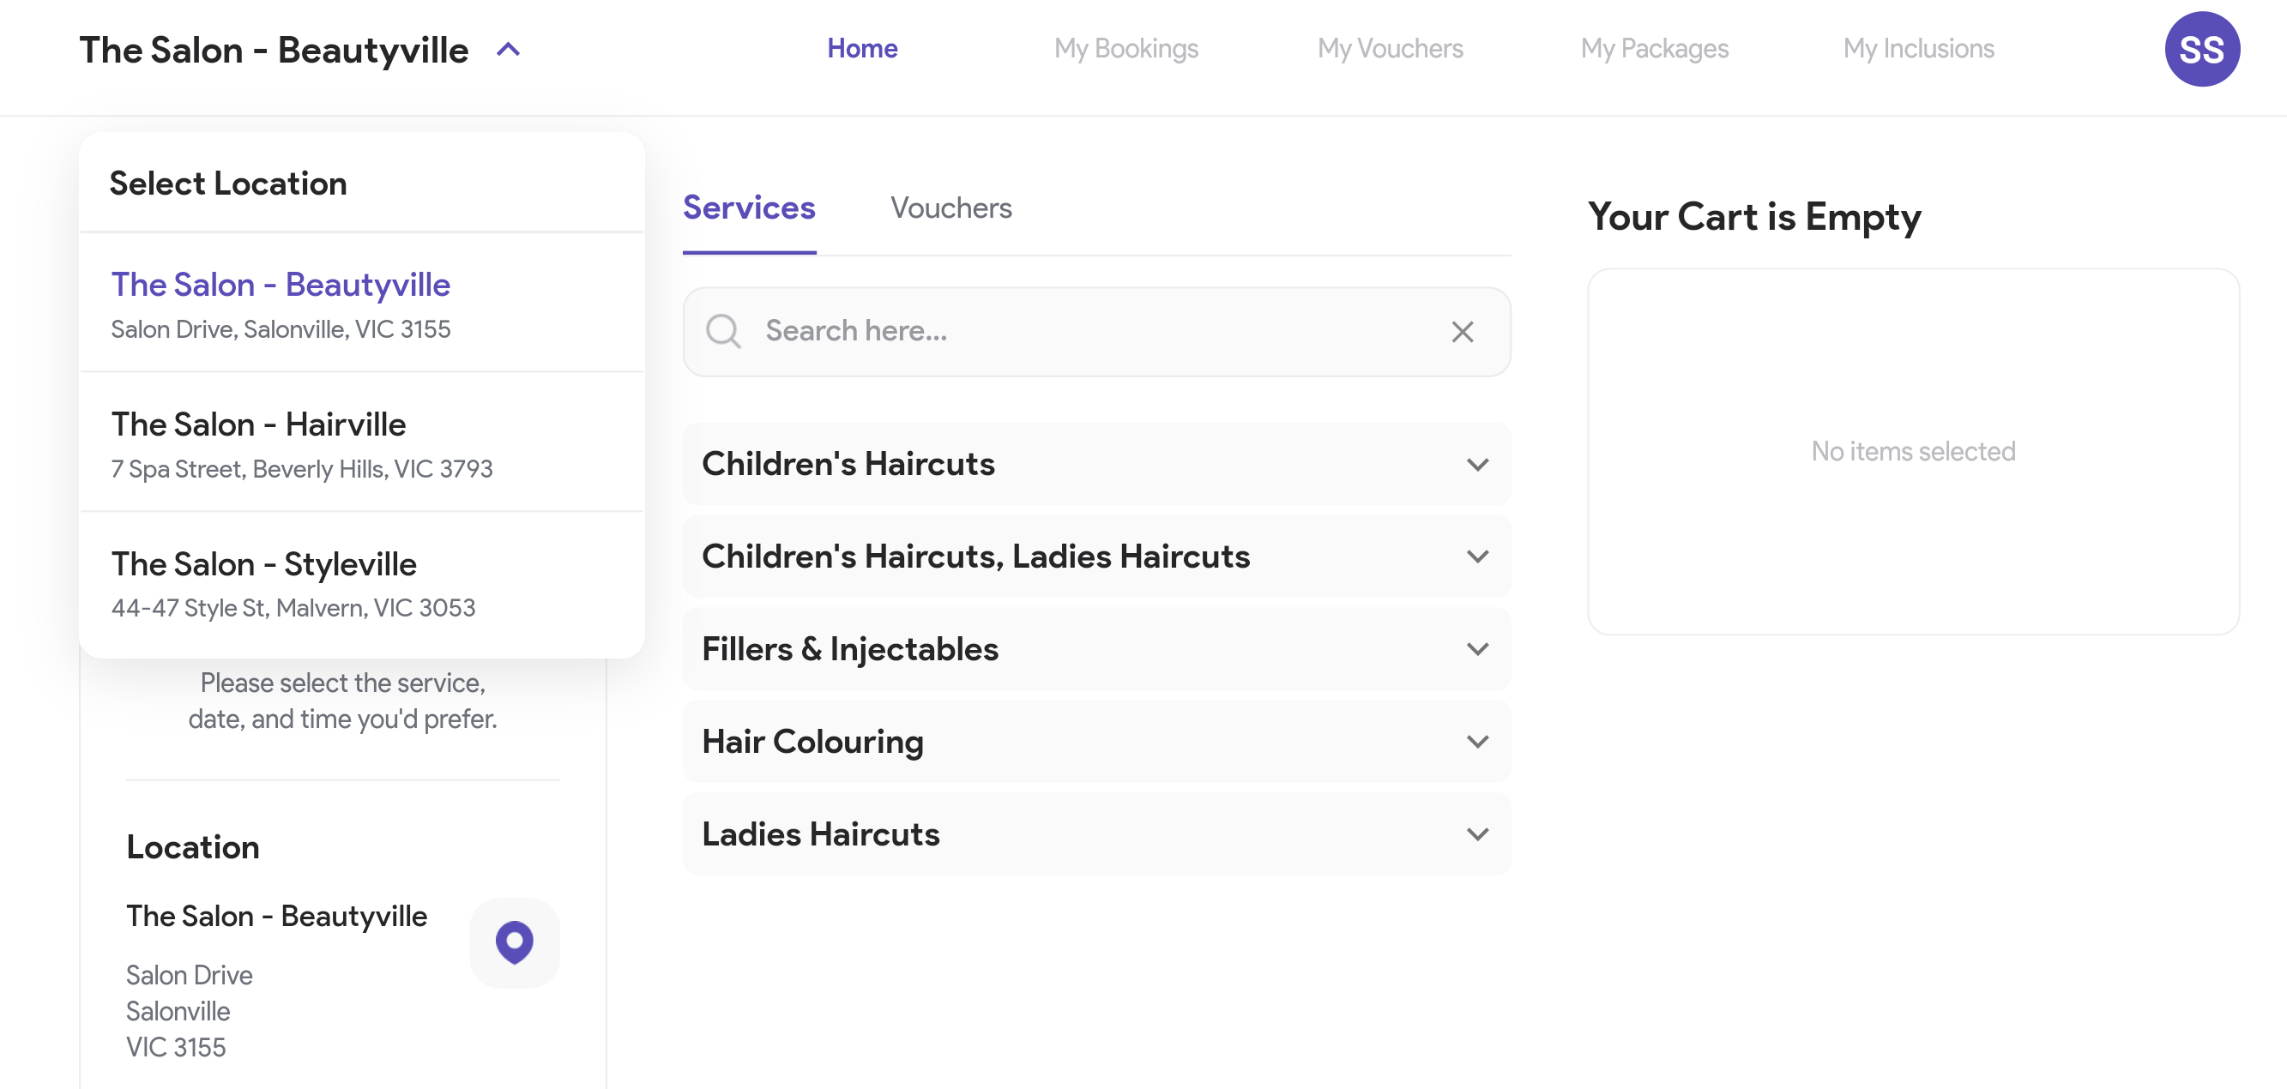2287x1089 pixels.
Task: Click sidebar The Salon - Beautyville name
Action: pos(276,916)
